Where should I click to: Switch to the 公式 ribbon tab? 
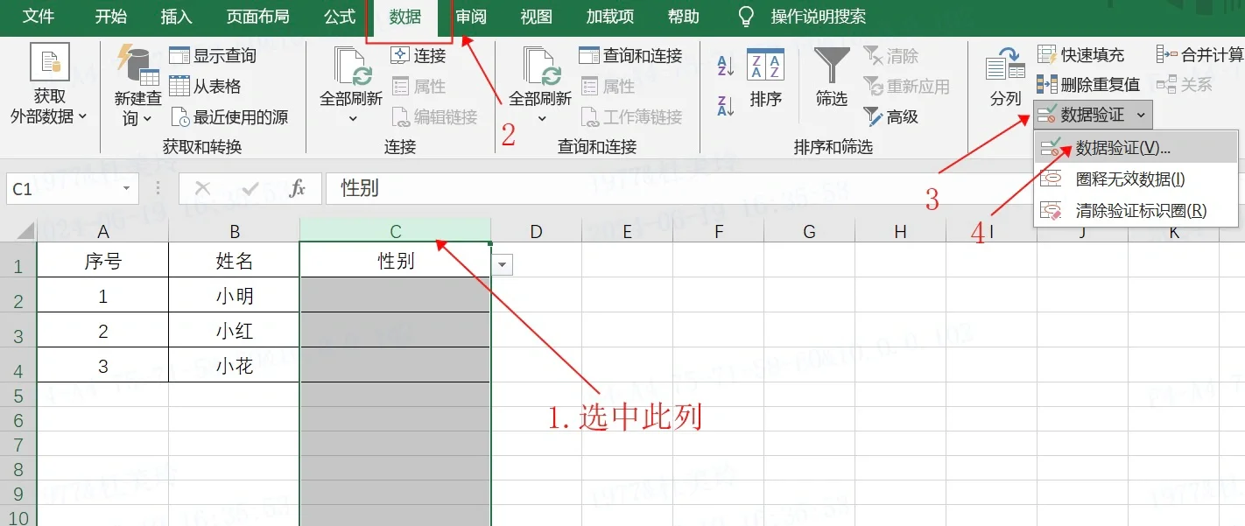pos(339,17)
